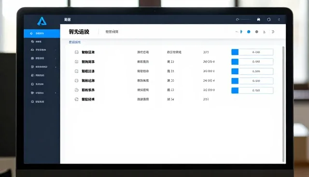
Task: Click the first row's blue progress bar
Action: [252, 52]
